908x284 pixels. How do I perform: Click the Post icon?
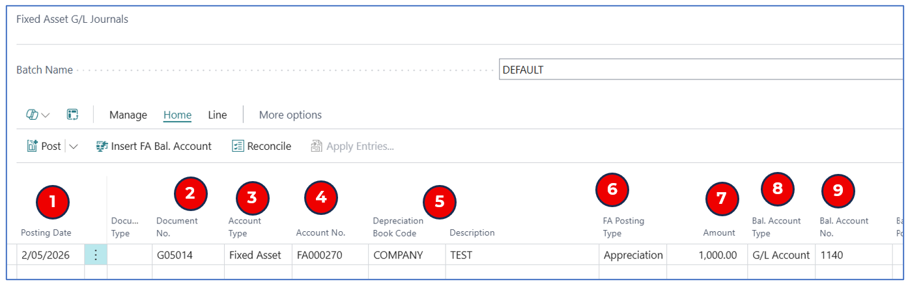tap(32, 147)
